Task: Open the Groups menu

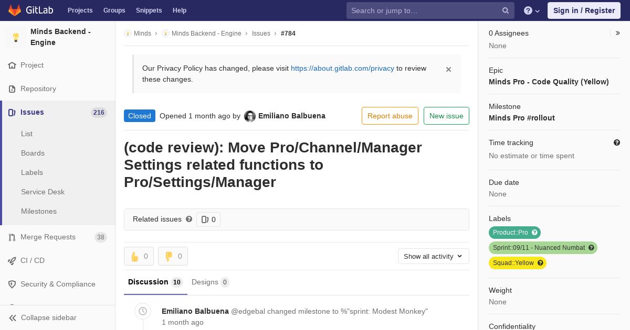Action: 114,10
